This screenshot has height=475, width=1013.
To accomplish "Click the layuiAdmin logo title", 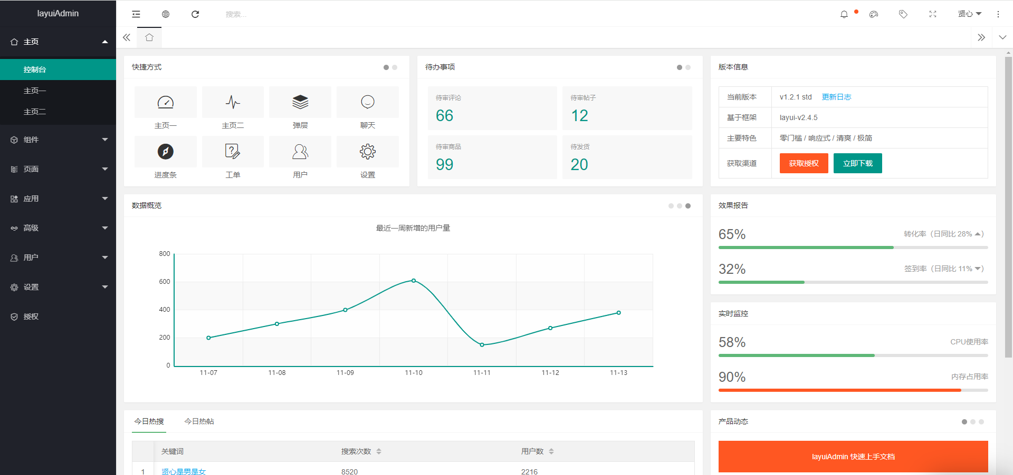I will pos(58,13).
